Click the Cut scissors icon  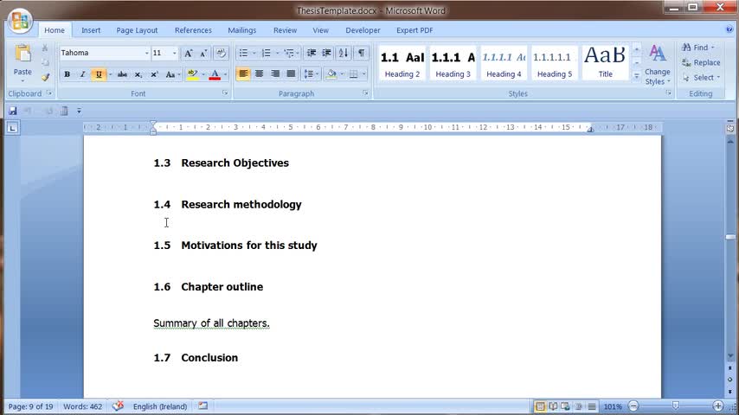click(x=45, y=48)
